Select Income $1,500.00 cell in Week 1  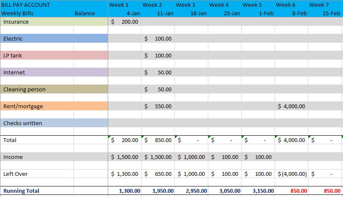(x=125, y=157)
